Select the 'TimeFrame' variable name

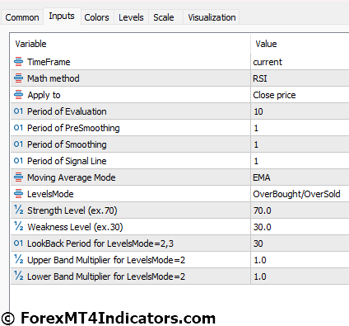click(x=49, y=62)
